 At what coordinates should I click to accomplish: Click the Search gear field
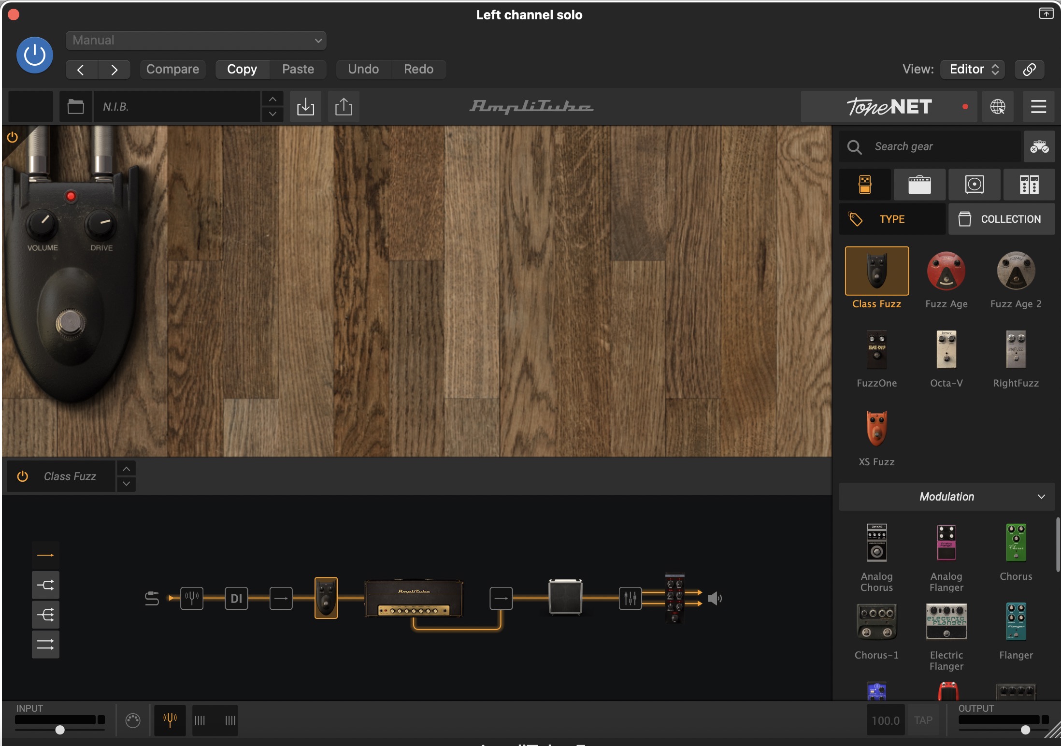(930, 146)
